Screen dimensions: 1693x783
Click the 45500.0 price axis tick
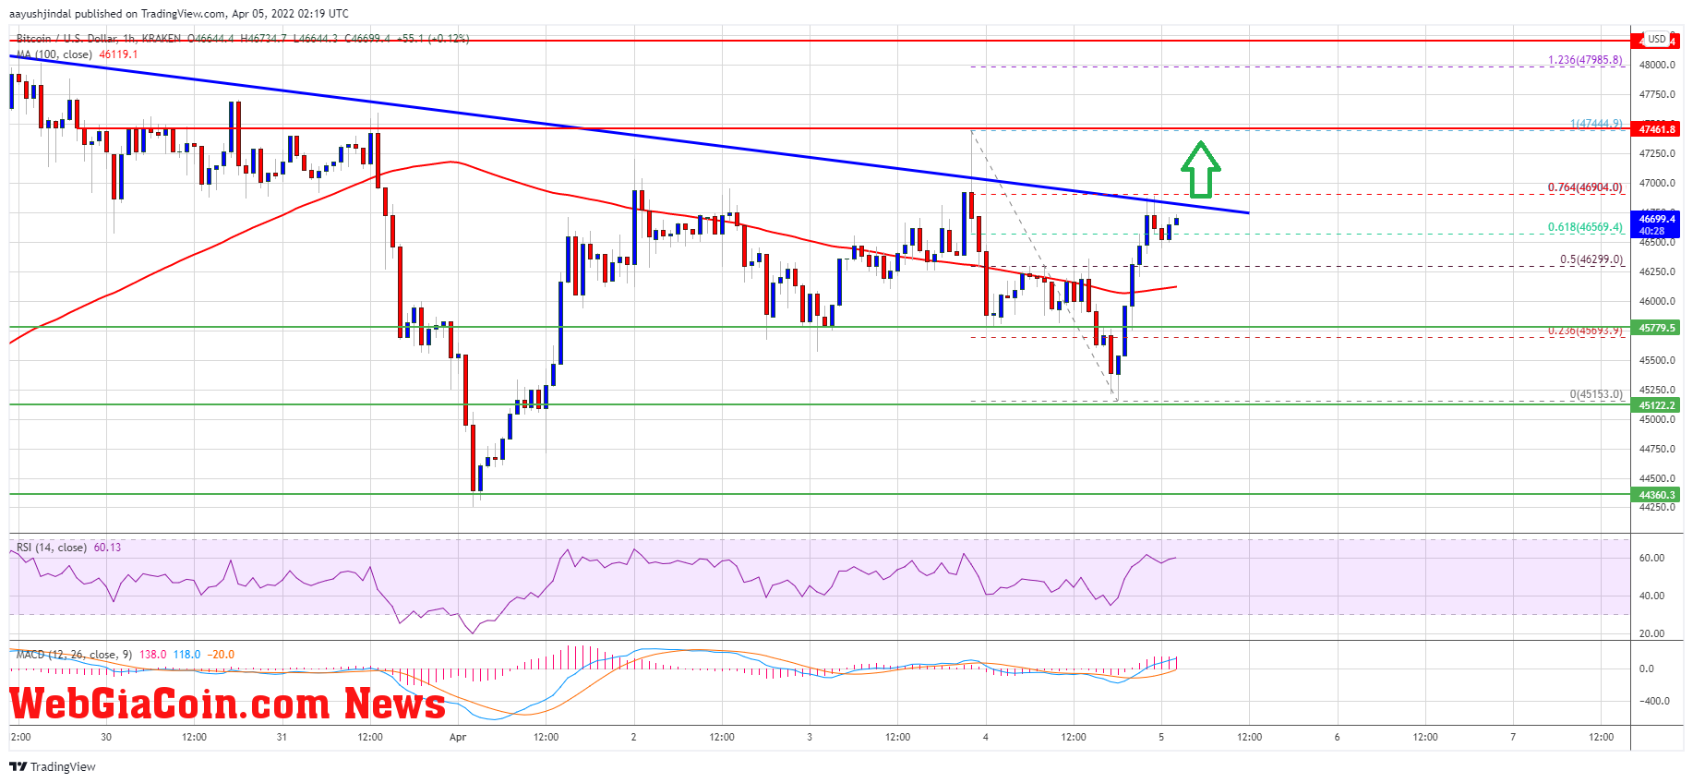pos(1657,360)
